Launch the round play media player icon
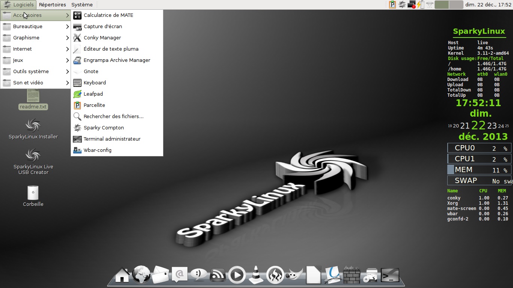The image size is (513, 288). point(237,275)
